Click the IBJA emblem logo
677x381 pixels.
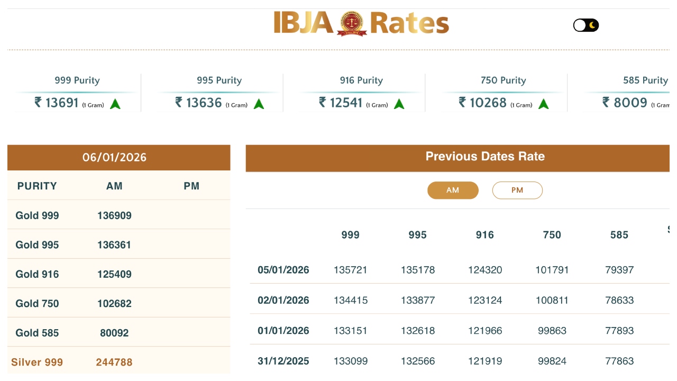(351, 23)
